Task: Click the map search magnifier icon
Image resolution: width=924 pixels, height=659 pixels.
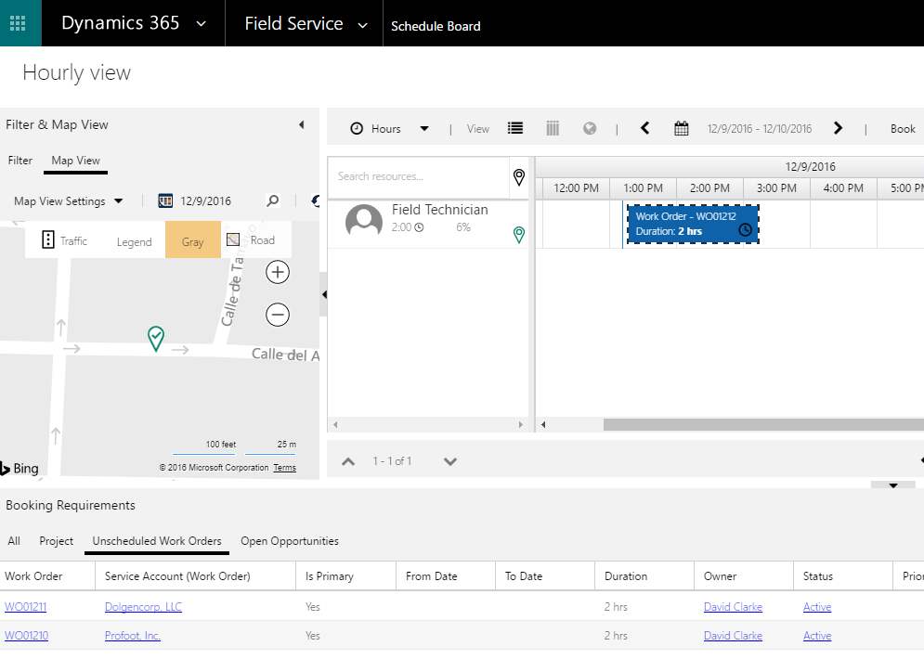Action: [x=273, y=200]
